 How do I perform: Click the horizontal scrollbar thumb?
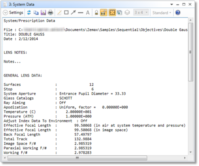77,158
